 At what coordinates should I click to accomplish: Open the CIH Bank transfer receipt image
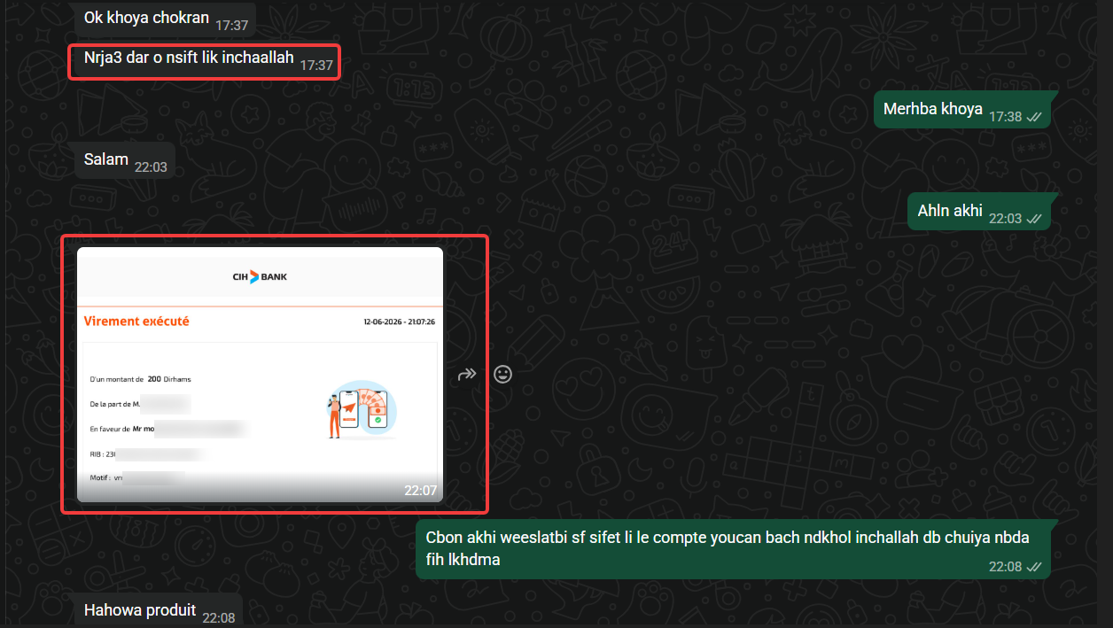pyautogui.click(x=260, y=375)
